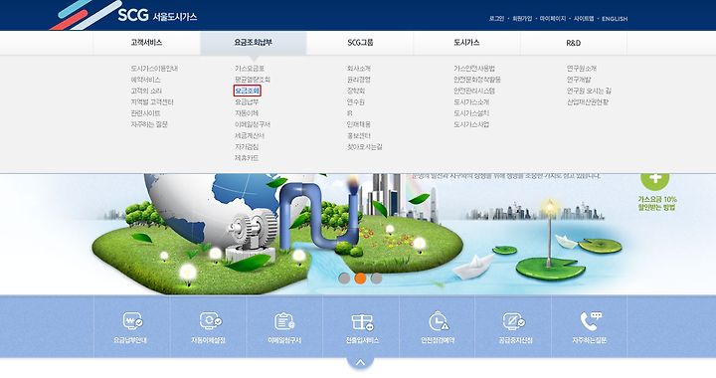Select 연구원소개 in the R&D submenu

pos(582,69)
